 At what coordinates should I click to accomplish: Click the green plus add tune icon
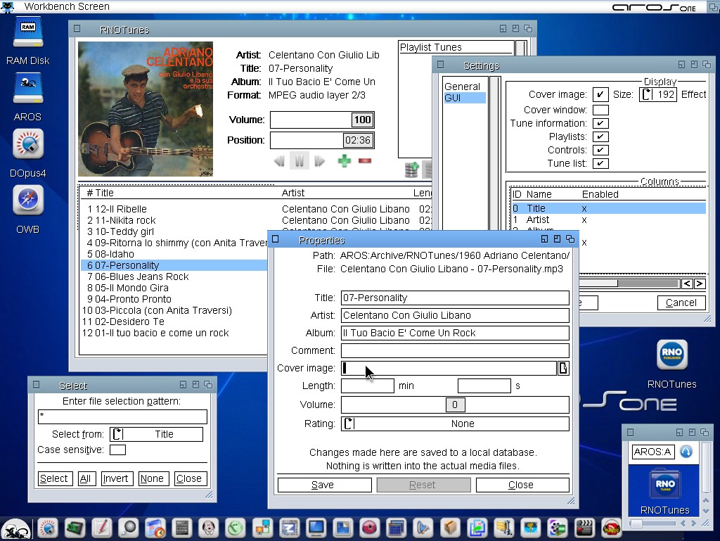[344, 161]
